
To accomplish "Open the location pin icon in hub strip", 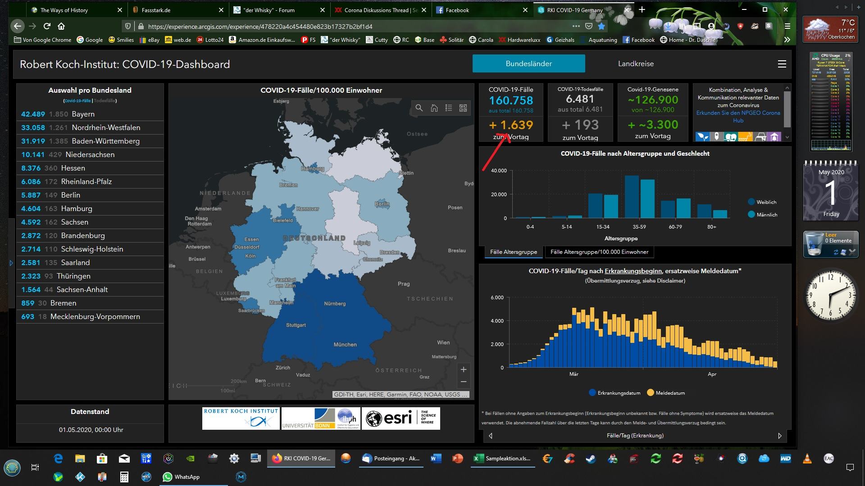I will [716, 136].
